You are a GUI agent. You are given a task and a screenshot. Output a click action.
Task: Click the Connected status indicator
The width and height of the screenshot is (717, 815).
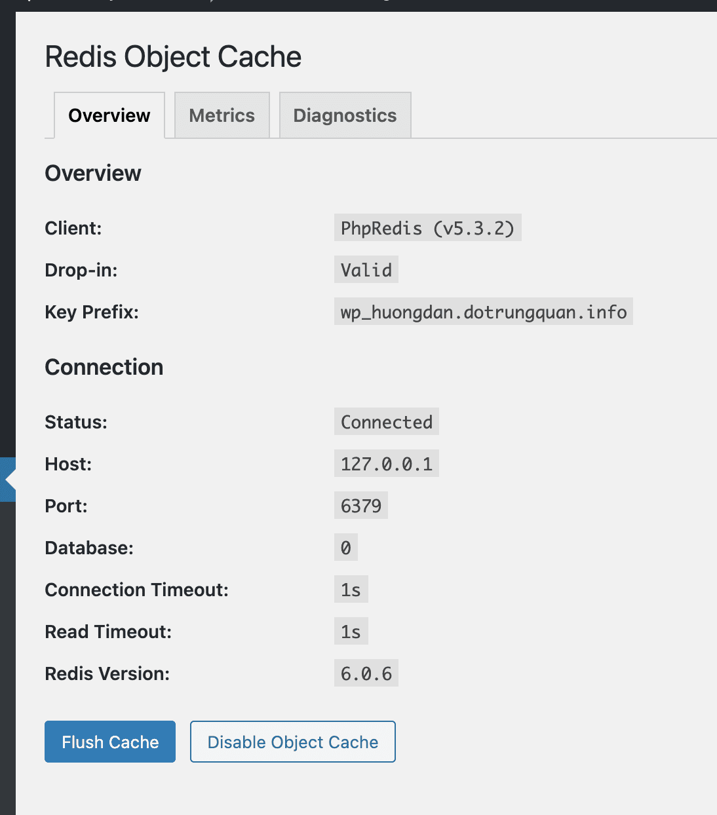point(386,422)
